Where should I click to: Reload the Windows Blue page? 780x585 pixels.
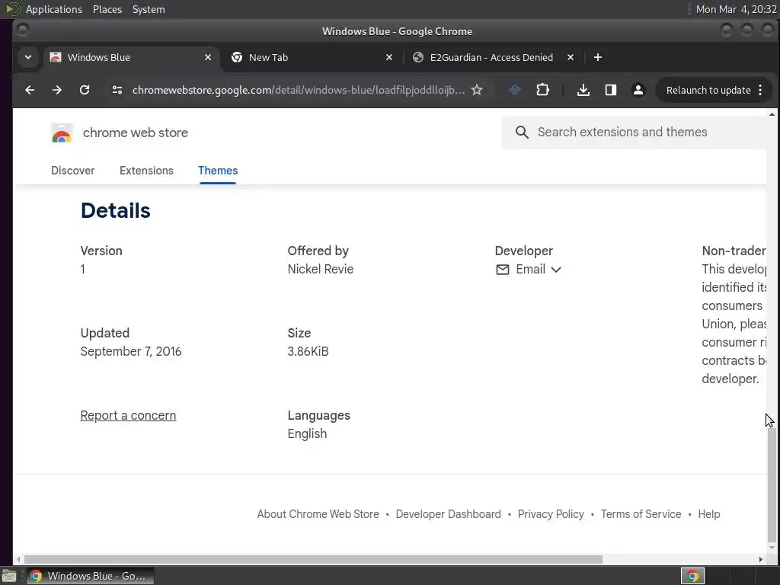coord(85,90)
